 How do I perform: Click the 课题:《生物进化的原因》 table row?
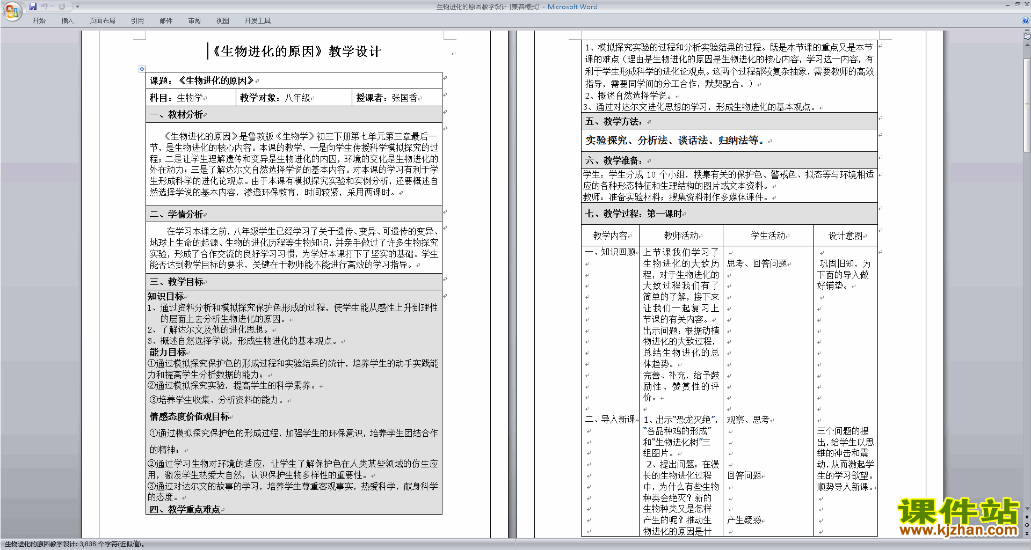[x=294, y=80]
